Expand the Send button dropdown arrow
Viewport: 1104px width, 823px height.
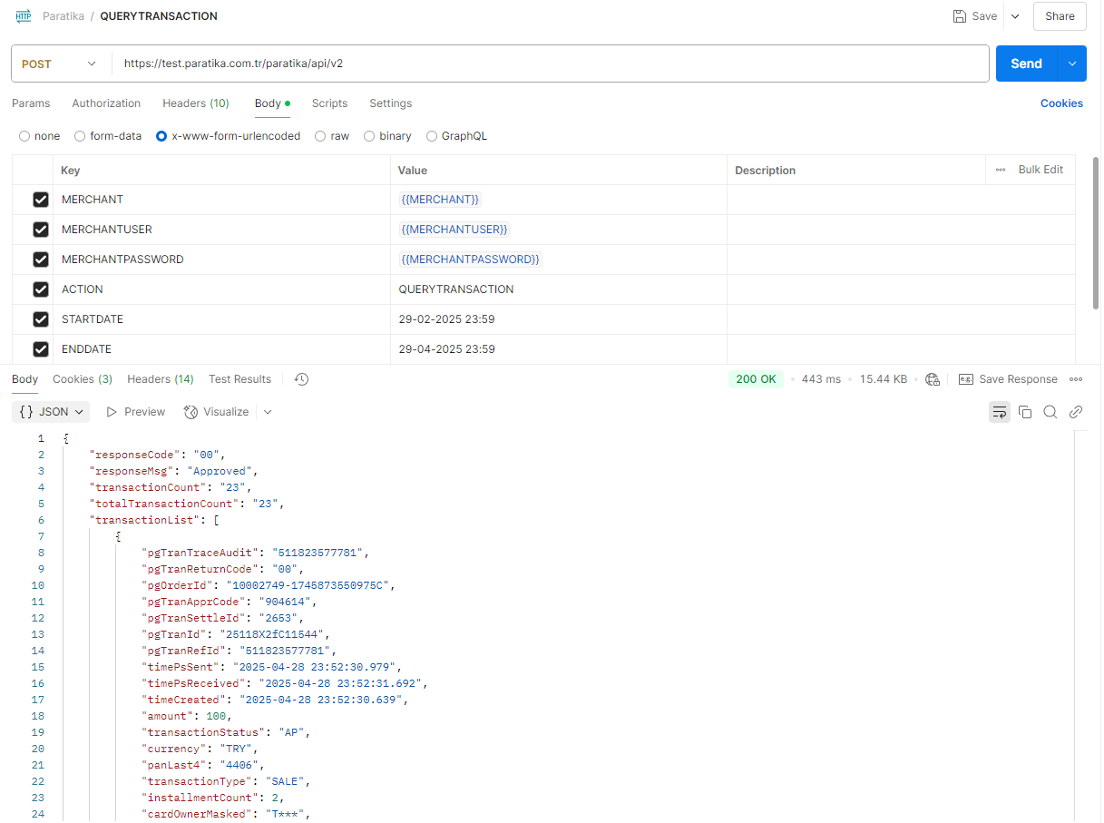1072,64
